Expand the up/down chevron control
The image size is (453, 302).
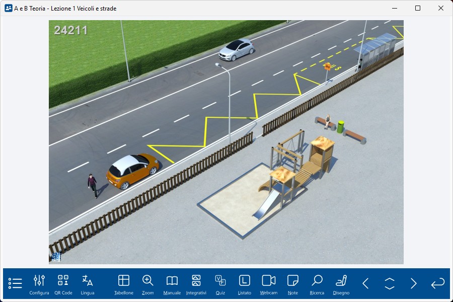click(x=390, y=283)
